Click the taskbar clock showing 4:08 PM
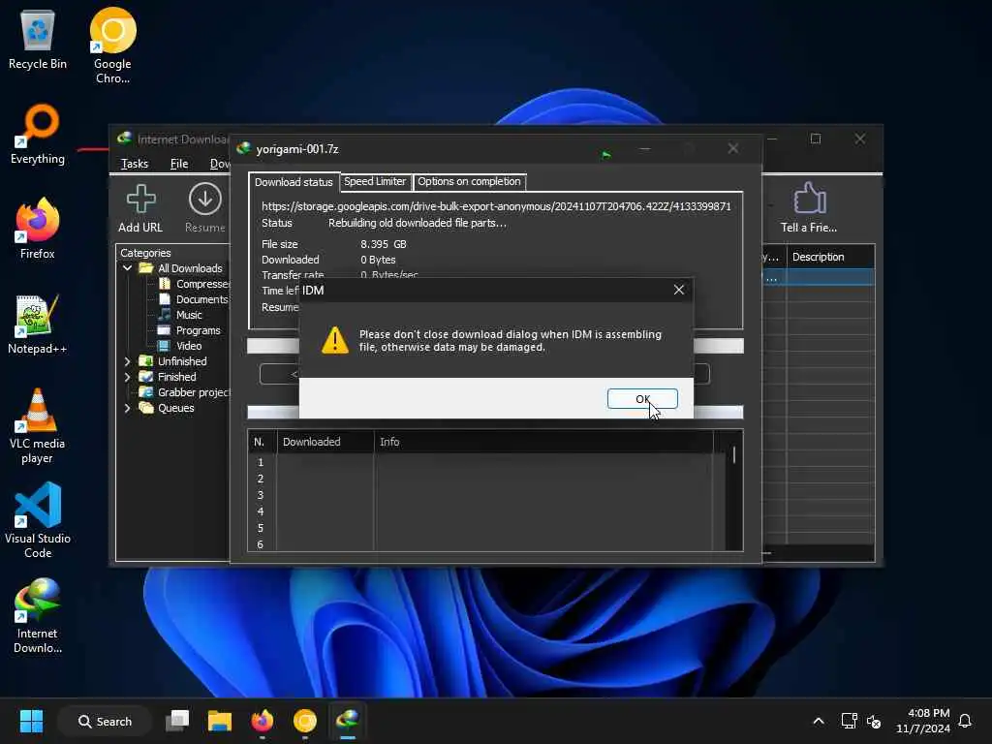This screenshot has height=744, width=992. [x=923, y=721]
